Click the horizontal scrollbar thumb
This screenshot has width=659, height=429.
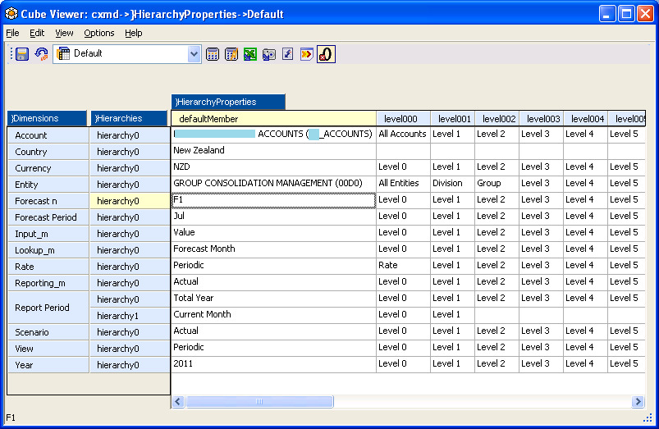(x=259, y=402)
